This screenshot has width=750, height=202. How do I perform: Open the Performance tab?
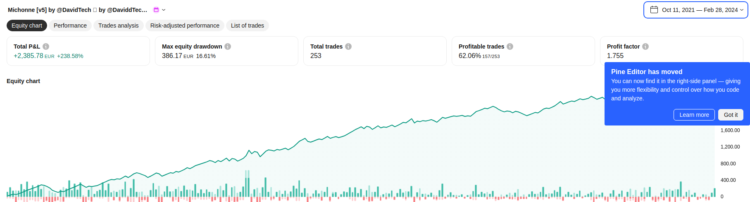70,26
